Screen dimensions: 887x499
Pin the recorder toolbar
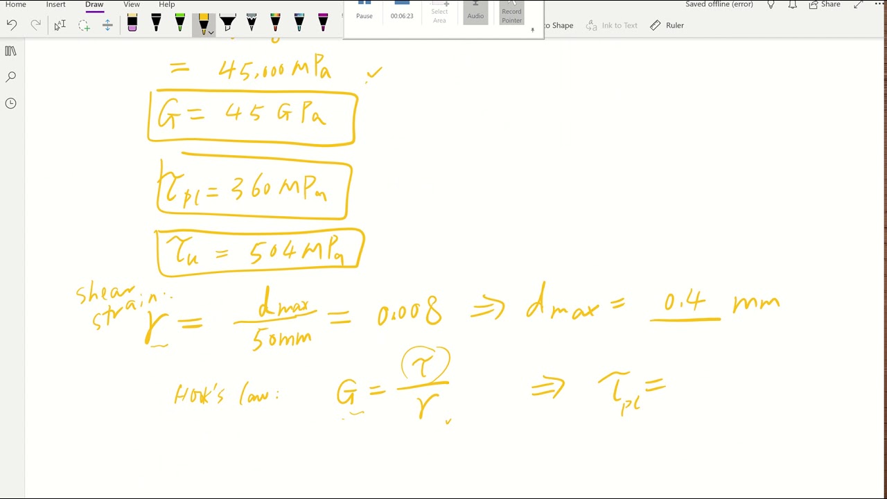[x=532, y=30]
